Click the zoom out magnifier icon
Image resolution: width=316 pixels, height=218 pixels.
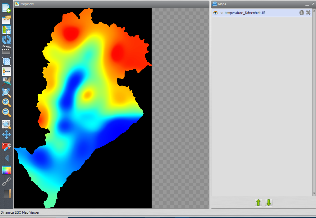[7, 113]
